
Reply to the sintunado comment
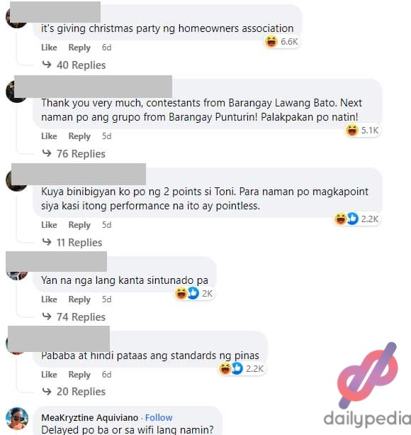coord(79,299)
